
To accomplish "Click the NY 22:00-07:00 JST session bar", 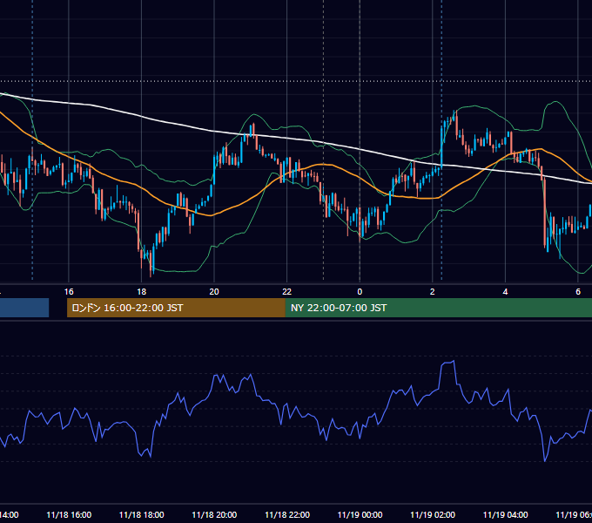I will [x=438, y=308].
